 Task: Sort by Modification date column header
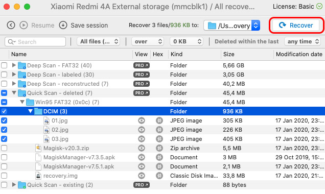[x=299, y=54]
